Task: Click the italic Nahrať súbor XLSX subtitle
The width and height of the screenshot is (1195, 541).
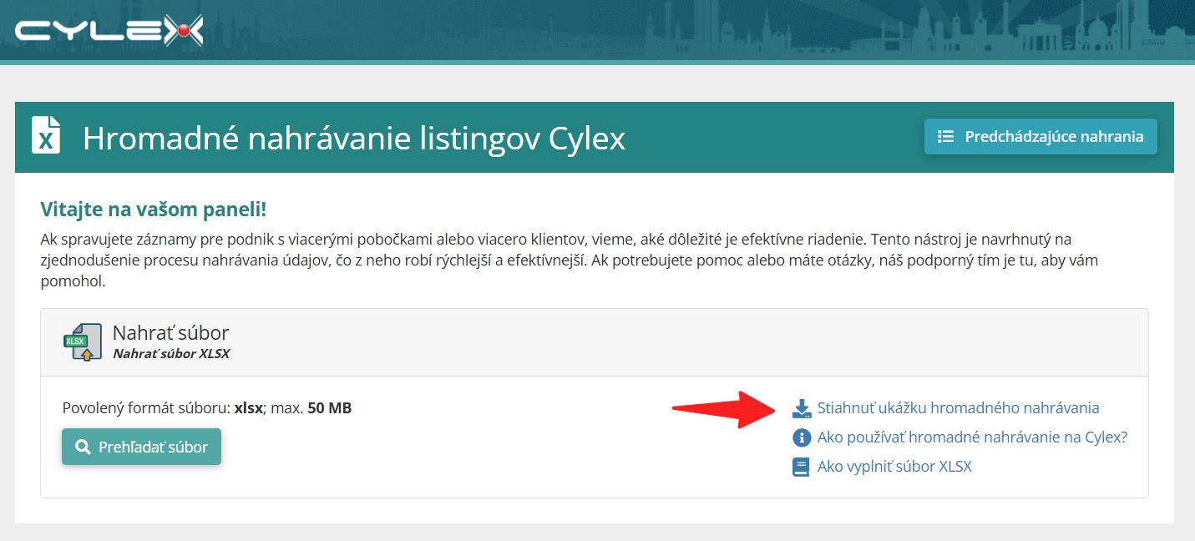Action: tap(171, 354)
